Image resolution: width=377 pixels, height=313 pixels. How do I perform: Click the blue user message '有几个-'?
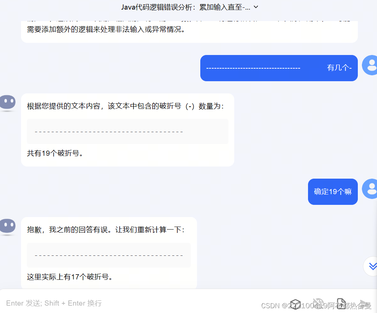279,68
